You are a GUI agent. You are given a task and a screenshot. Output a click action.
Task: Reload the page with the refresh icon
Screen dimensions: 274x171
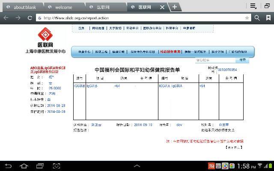(x=30, y=18)
